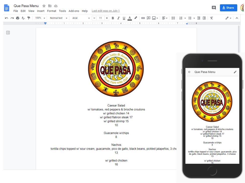Expand the insert image dropdown arrow

tap(157, 18)
